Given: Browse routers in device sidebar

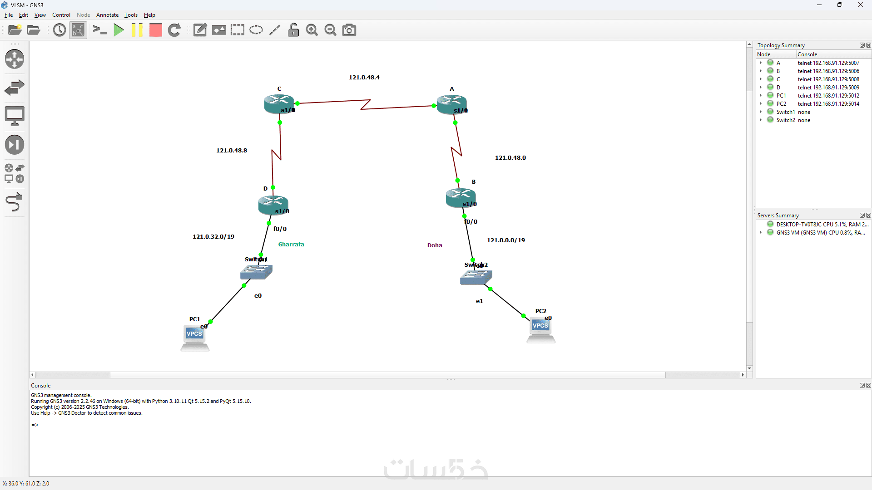Looking at the screenshot, I should point(15,59).
